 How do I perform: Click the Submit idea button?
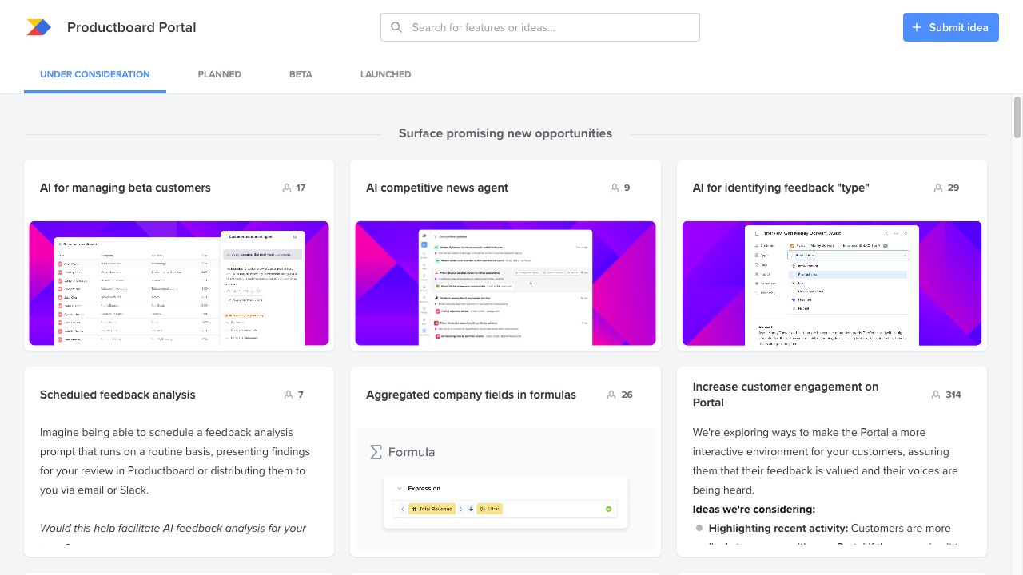pos(951,27)
